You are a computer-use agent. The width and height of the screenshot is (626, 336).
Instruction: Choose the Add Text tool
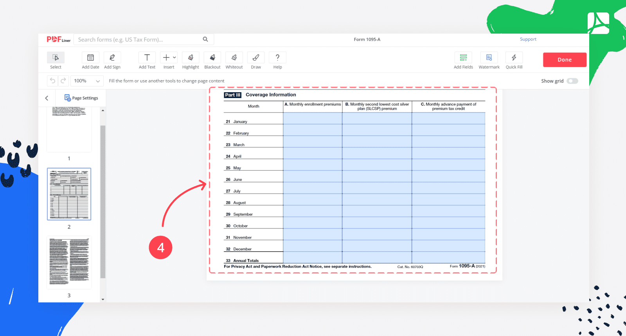[147, 58]
